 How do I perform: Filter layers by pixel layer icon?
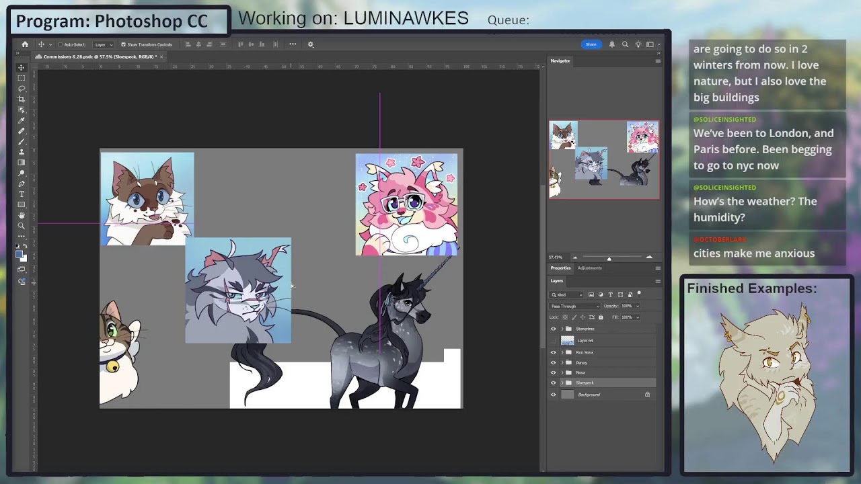[x=591, y=294]
